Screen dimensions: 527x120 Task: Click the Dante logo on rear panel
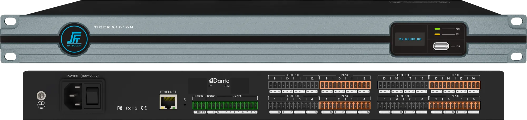click(x=219, y=81)
